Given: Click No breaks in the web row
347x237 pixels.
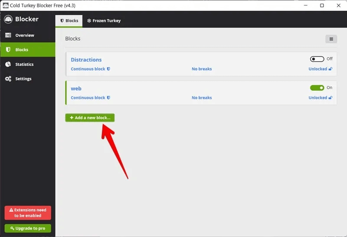Looking at the screenshot, I should [x=202, y=98].
